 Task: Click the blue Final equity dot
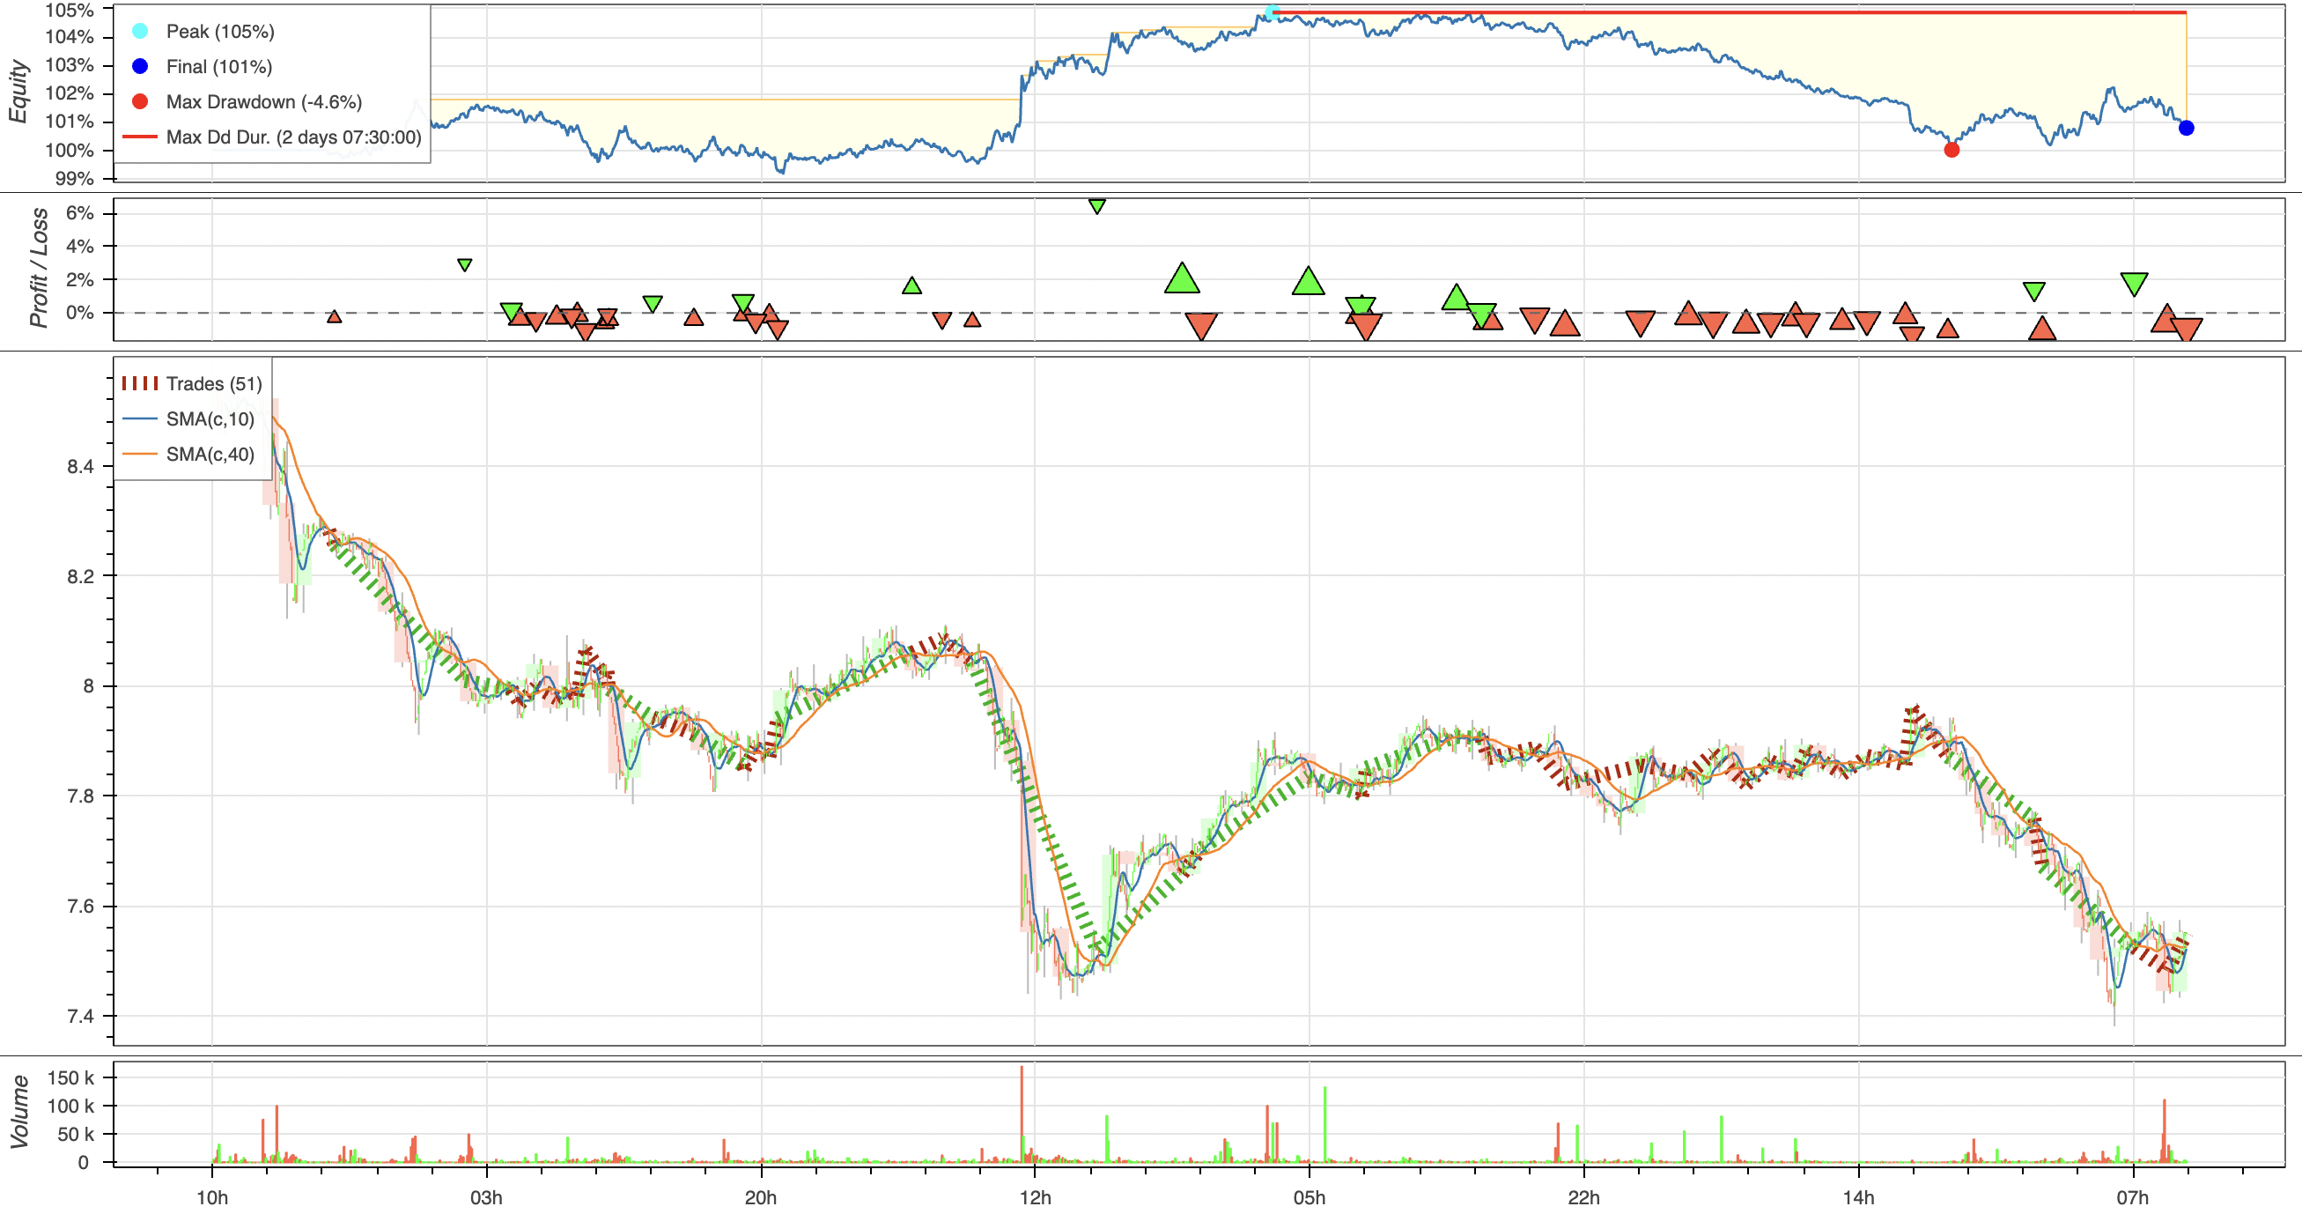point(2186,128)
